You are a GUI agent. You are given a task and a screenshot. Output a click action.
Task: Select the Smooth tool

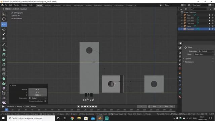[4, 88]
